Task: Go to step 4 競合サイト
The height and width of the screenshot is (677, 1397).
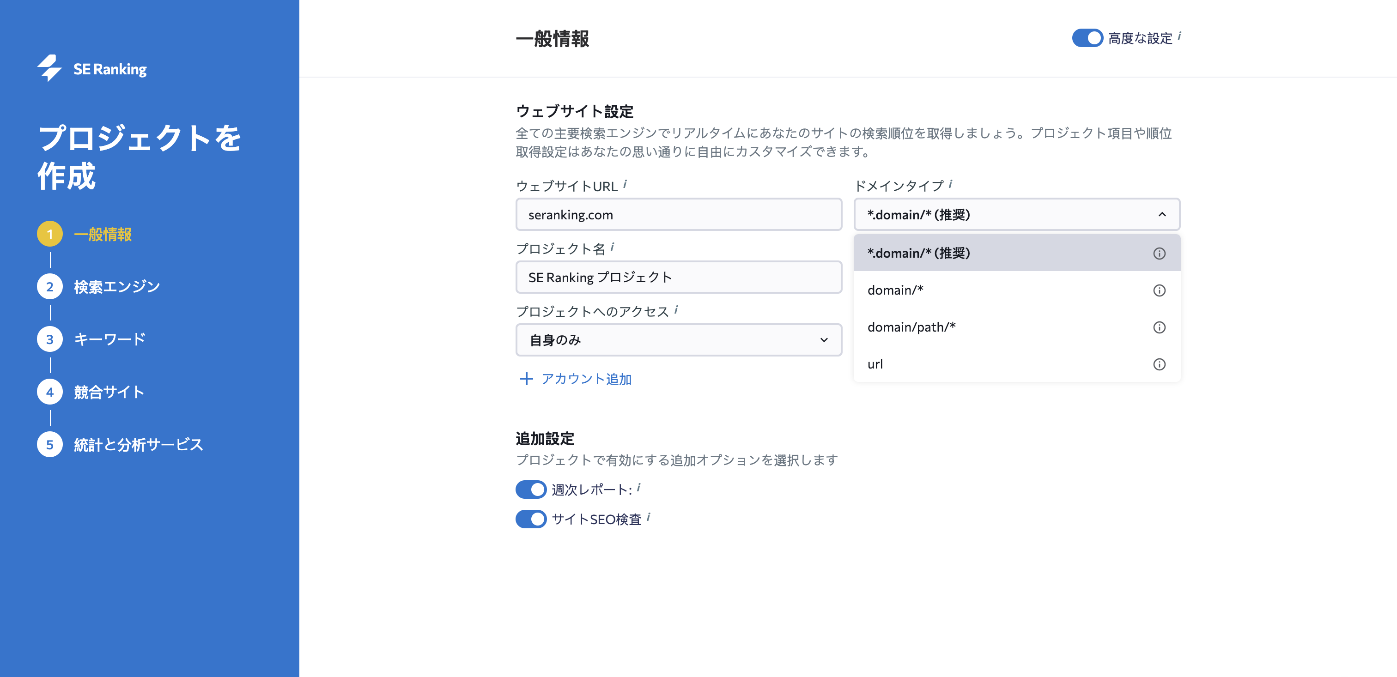Action: click(x=109, y=392)
